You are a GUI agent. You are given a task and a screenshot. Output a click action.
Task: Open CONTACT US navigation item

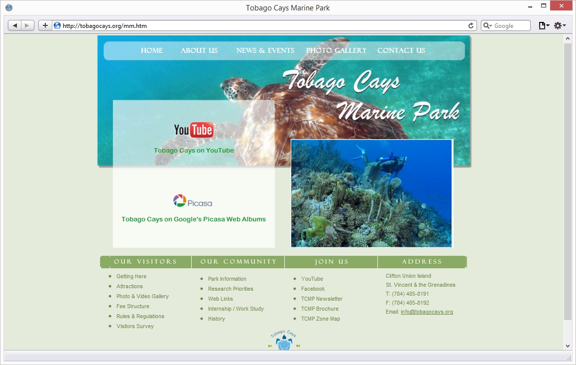[x=401, y=50]
